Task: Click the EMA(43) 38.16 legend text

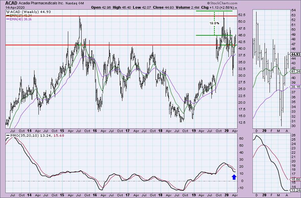Action: pos(21,19)
